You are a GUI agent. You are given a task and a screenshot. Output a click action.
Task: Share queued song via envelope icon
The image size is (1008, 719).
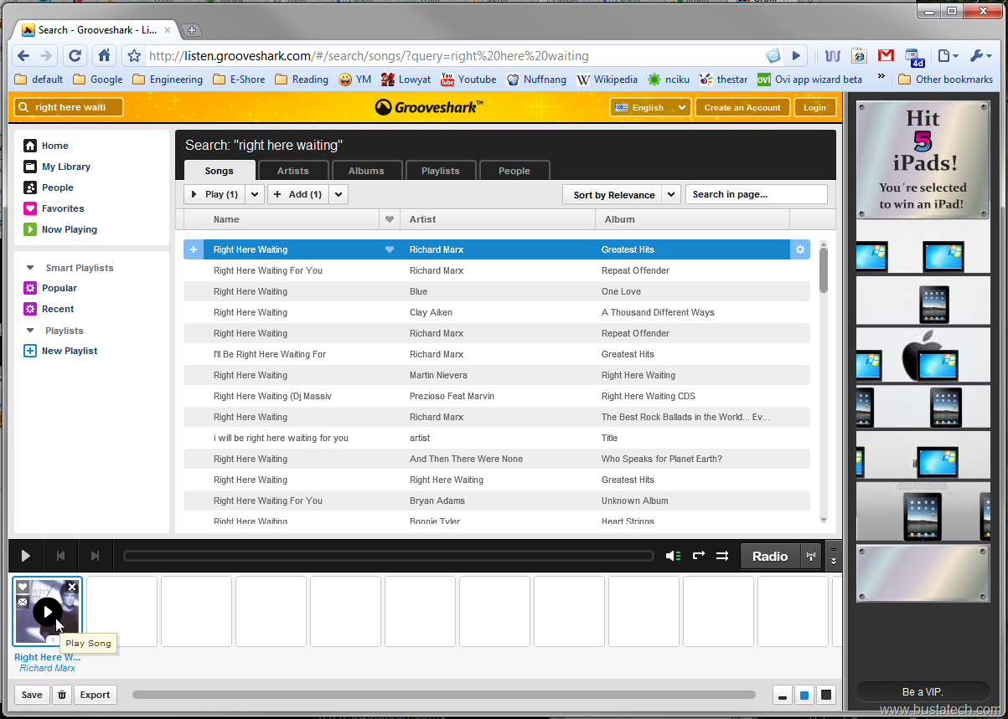point(23,601)
